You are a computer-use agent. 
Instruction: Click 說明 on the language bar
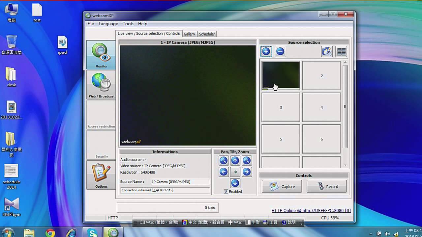point(289,222)
